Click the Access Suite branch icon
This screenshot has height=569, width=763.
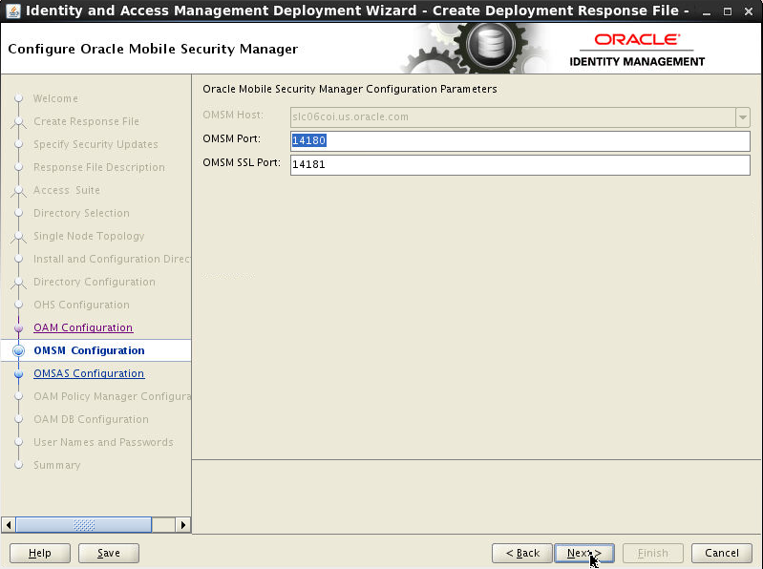[18, 191]
